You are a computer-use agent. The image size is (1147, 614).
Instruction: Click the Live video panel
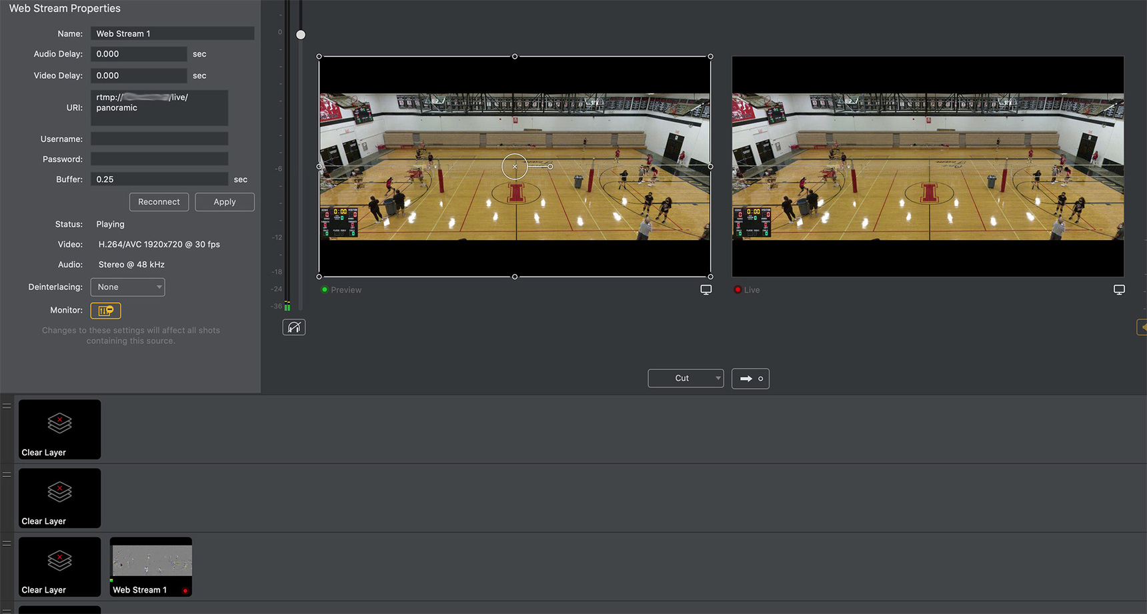pyautogui.click(x=928, y=167)
